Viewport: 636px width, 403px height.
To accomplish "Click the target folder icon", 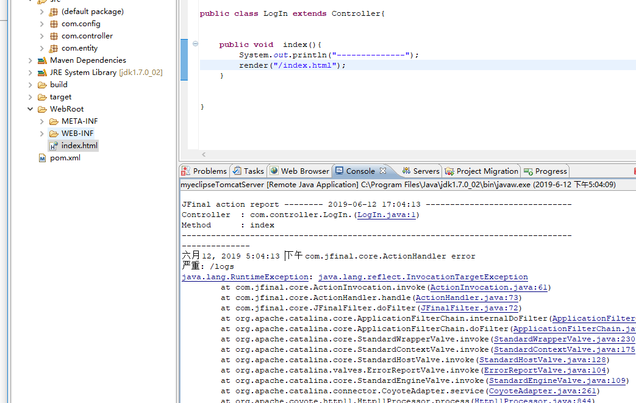I will click(x=42, y=97).
